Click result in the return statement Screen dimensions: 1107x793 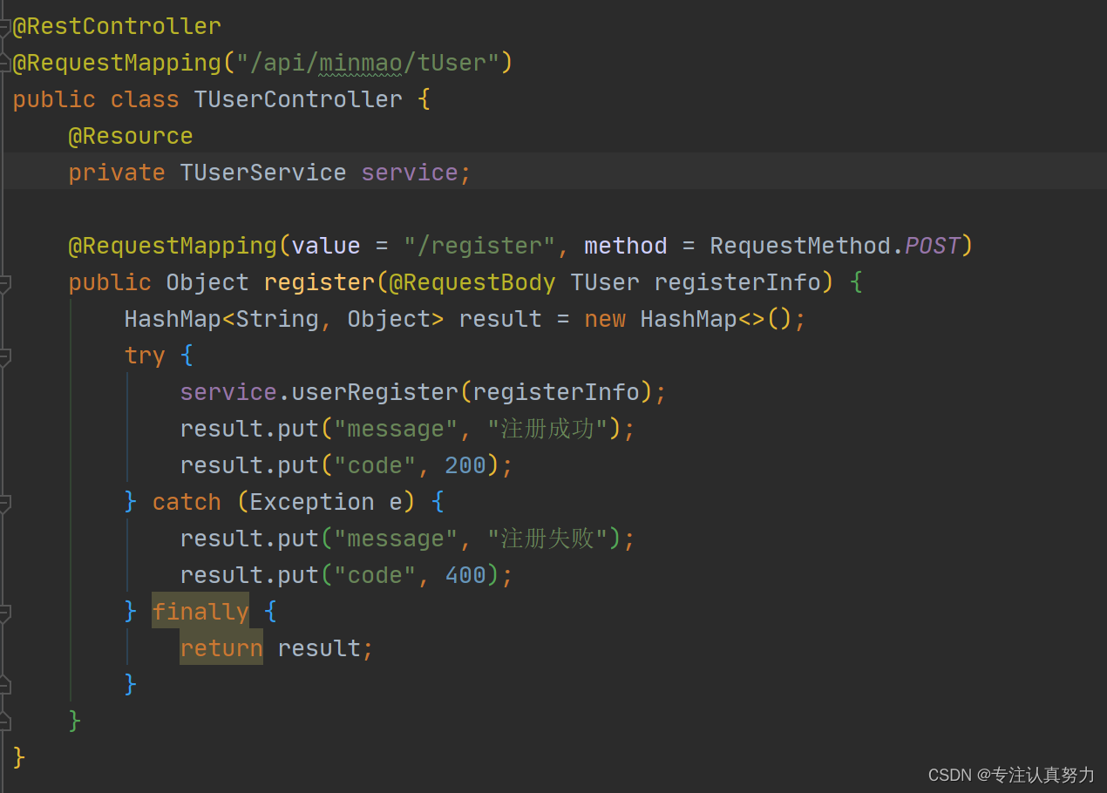tap(319, 649)
